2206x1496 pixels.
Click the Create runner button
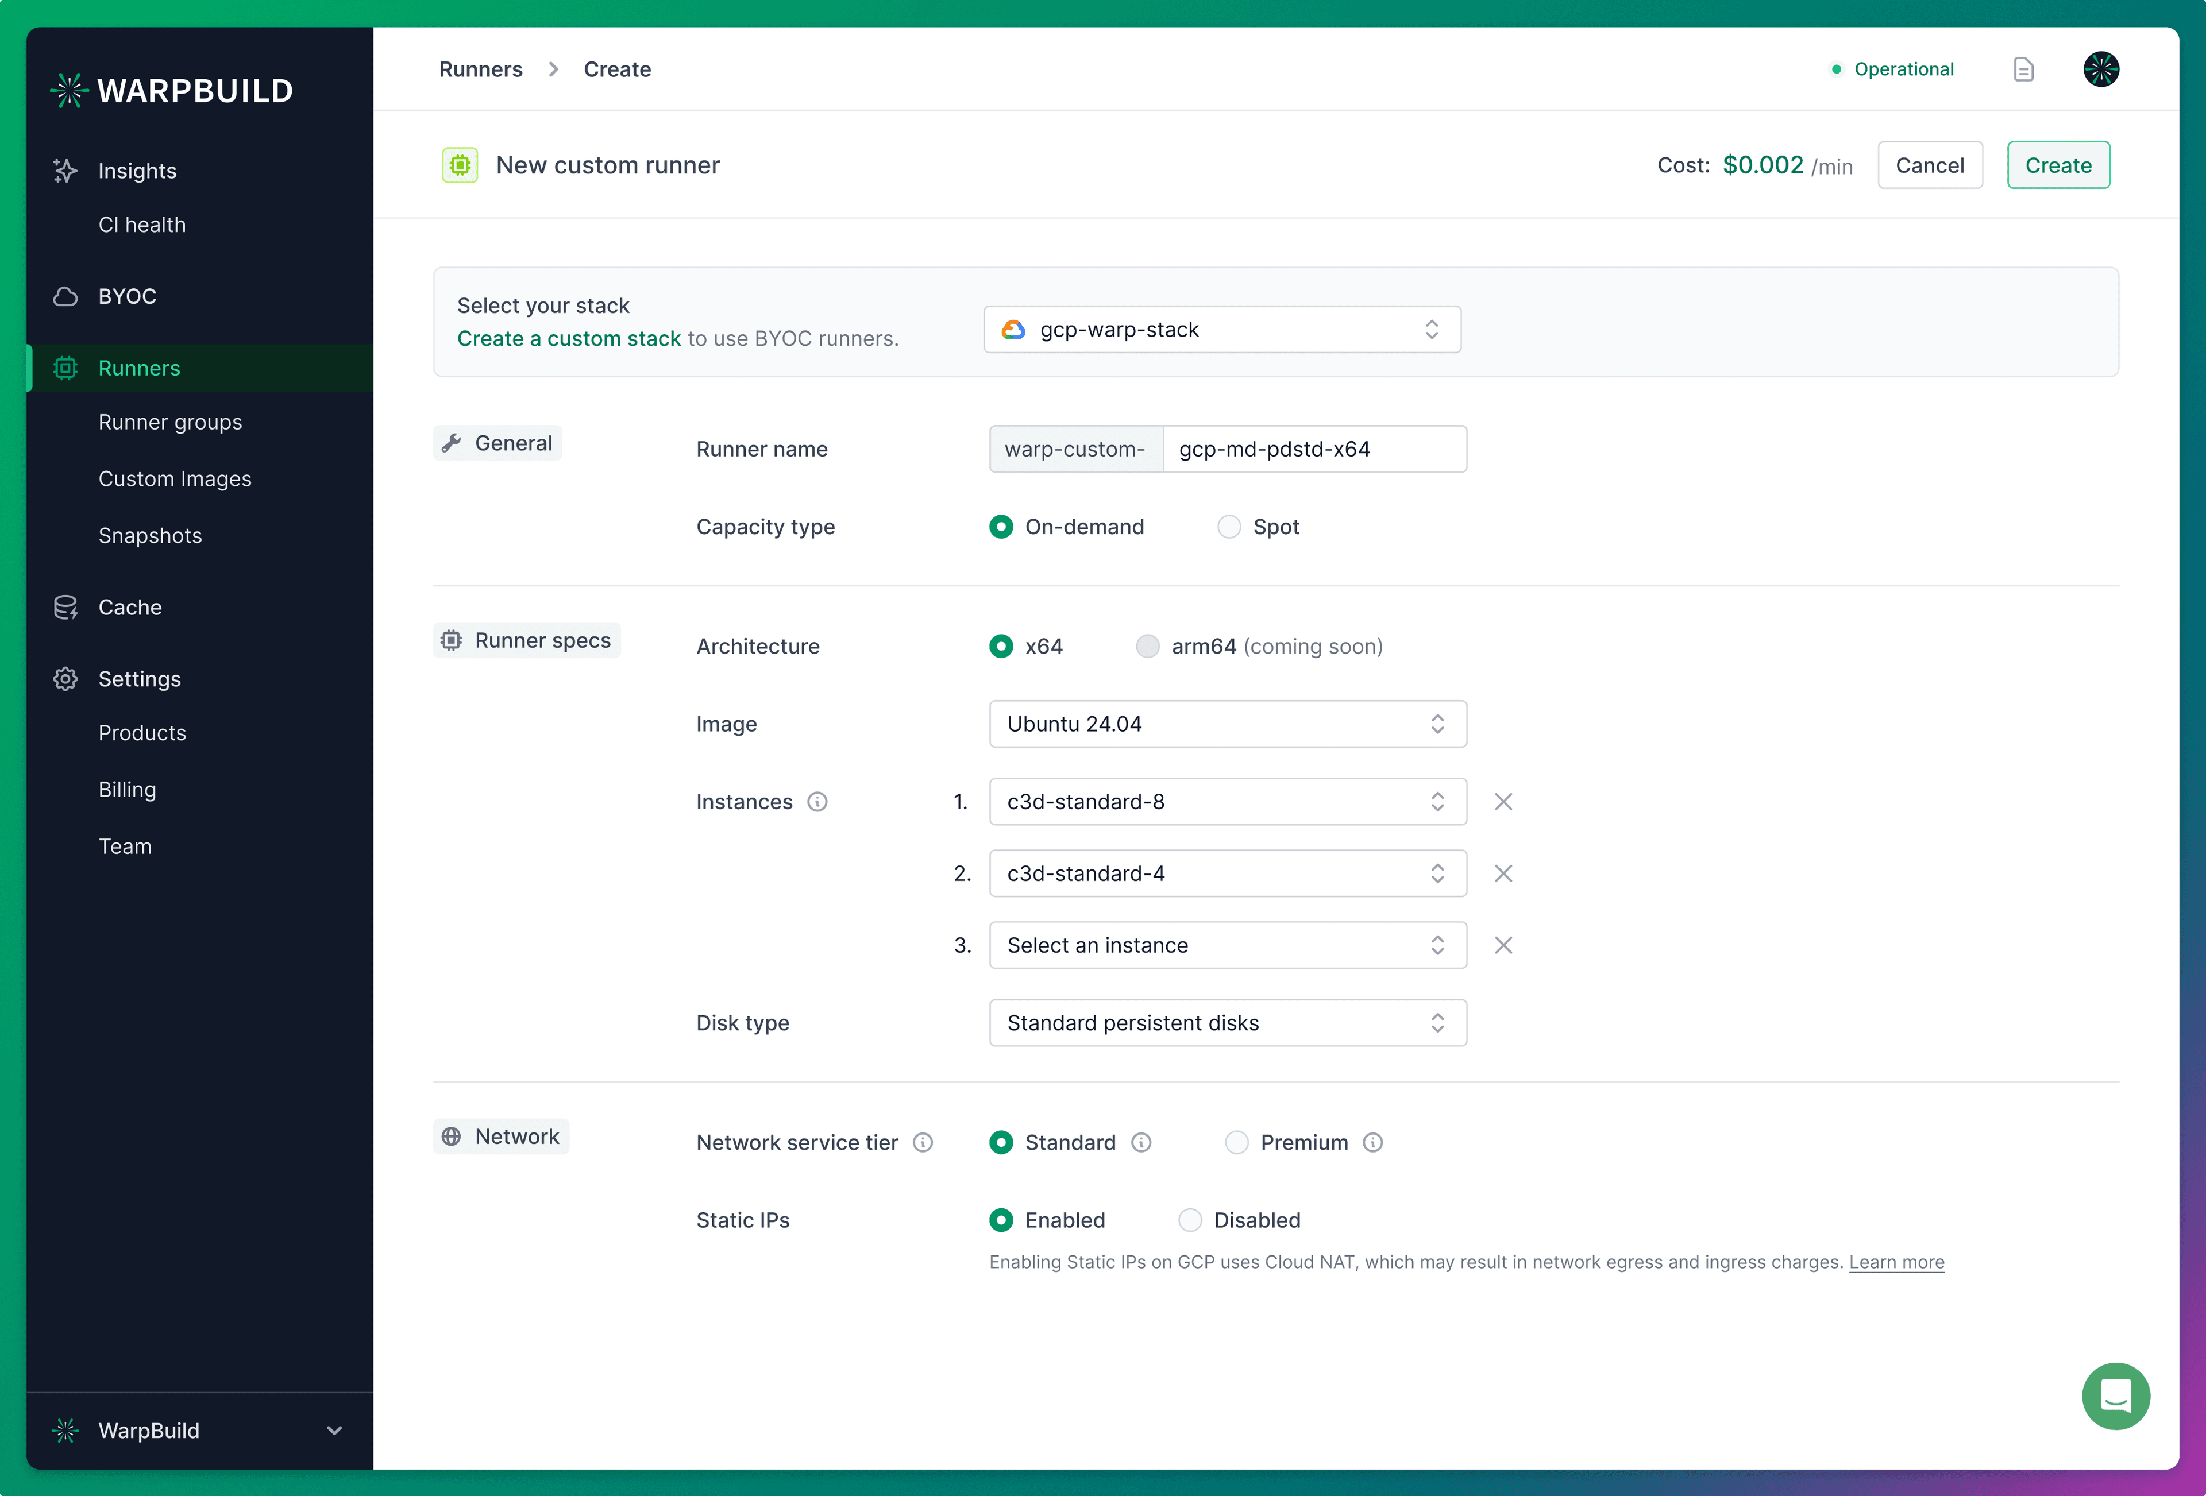point(2058,165)
